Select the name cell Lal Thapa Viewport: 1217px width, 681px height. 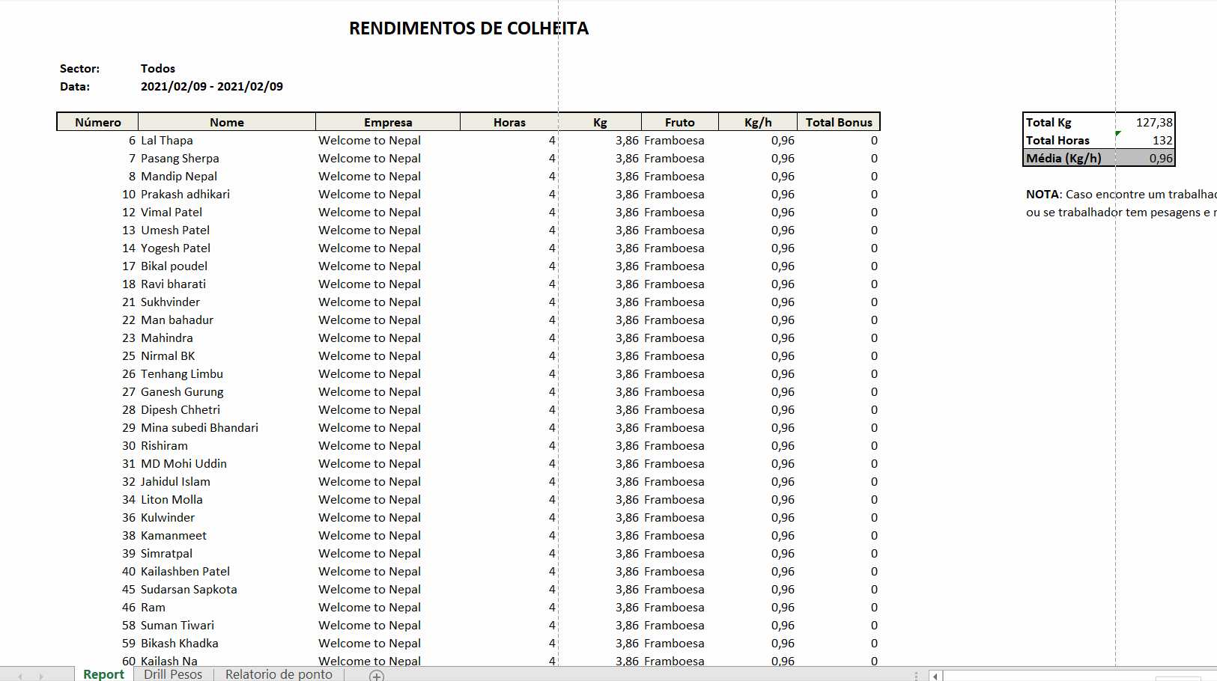click(x=167, y=140)
